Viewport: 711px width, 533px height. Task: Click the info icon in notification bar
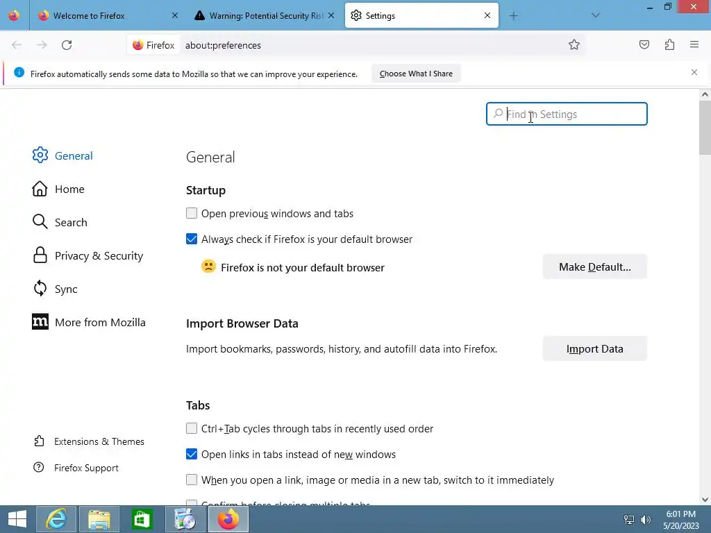click(x=19, y=72)
